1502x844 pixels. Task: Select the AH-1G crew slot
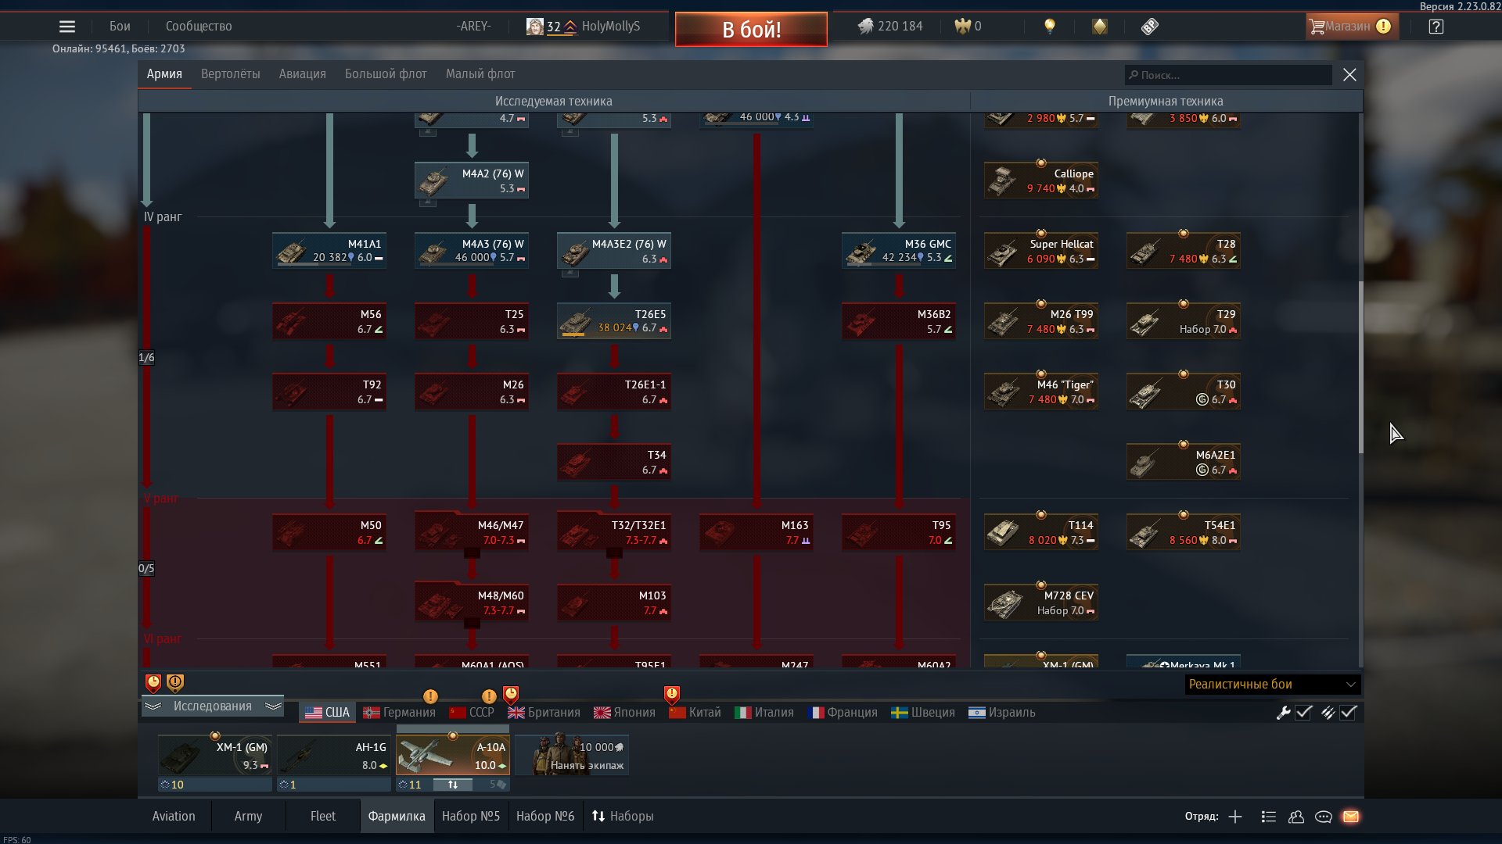[x=334, y=755]
